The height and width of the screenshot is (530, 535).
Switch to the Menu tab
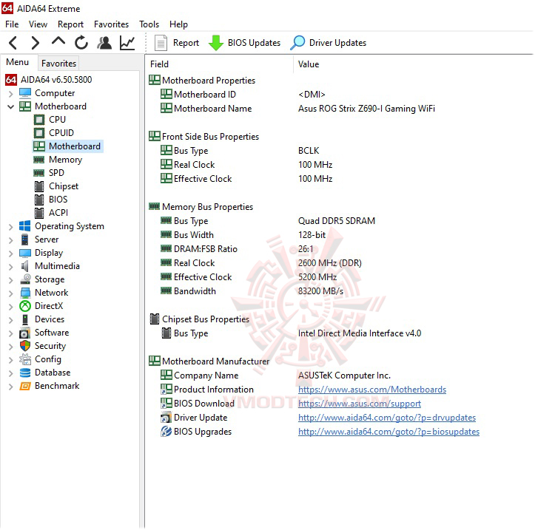coord(18,62)
